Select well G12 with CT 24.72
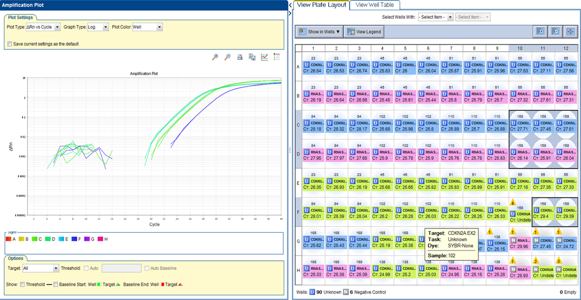 tap(566, 241)
